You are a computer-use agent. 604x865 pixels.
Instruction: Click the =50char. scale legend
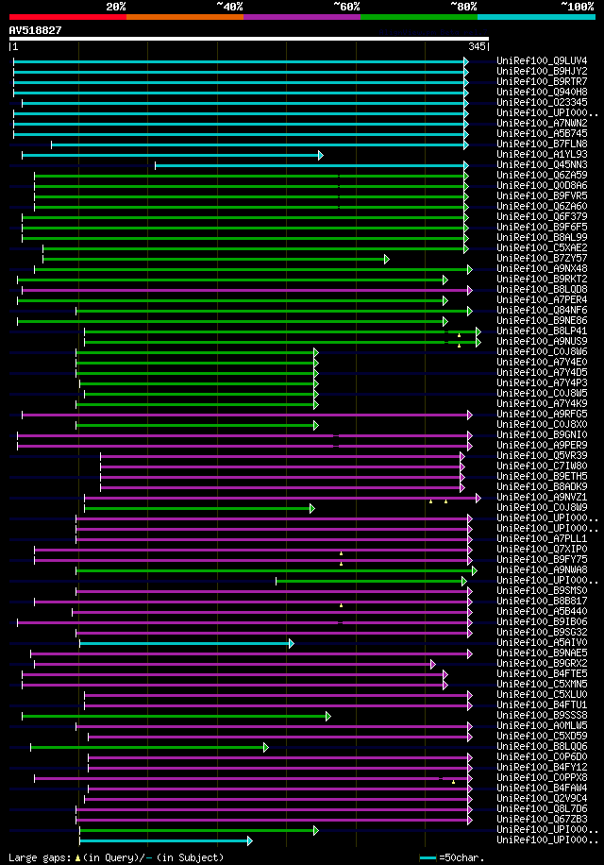point(452,857)
